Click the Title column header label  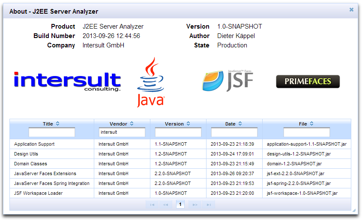pos(48,124)
